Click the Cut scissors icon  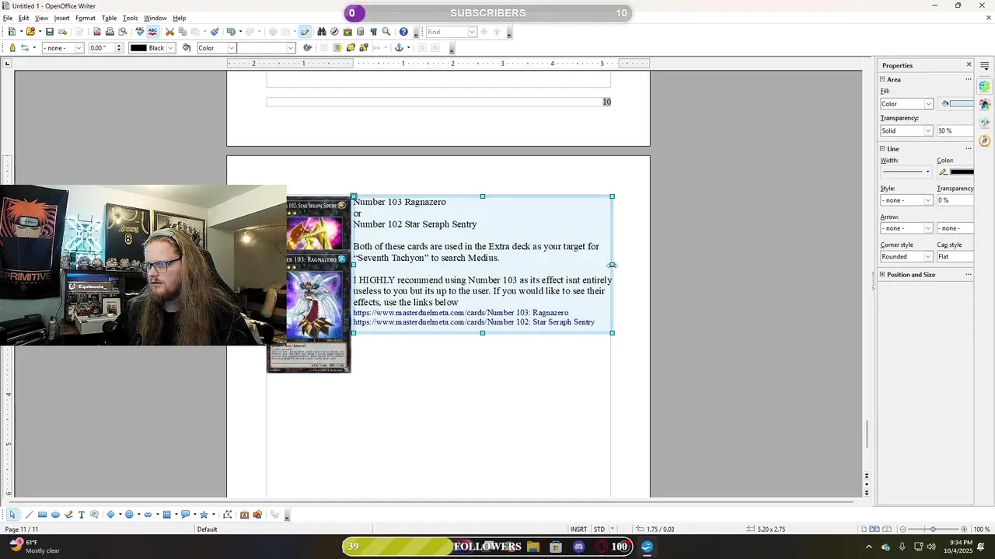pyautogui.click(x=169, y=32)
